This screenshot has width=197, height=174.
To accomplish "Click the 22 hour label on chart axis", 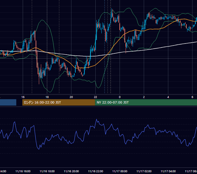I will [96, 97].
